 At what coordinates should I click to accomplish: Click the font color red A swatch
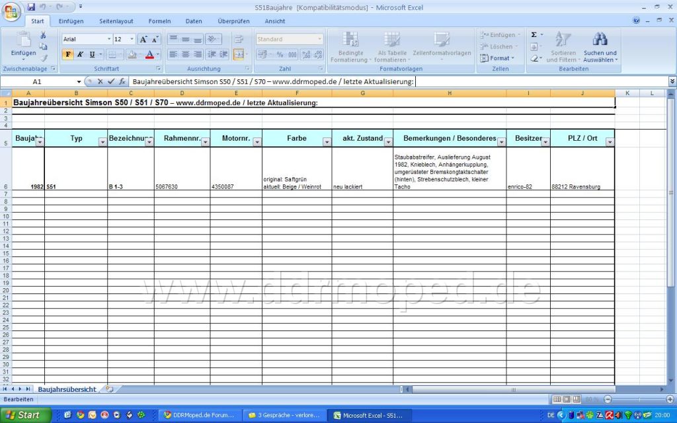149,54
